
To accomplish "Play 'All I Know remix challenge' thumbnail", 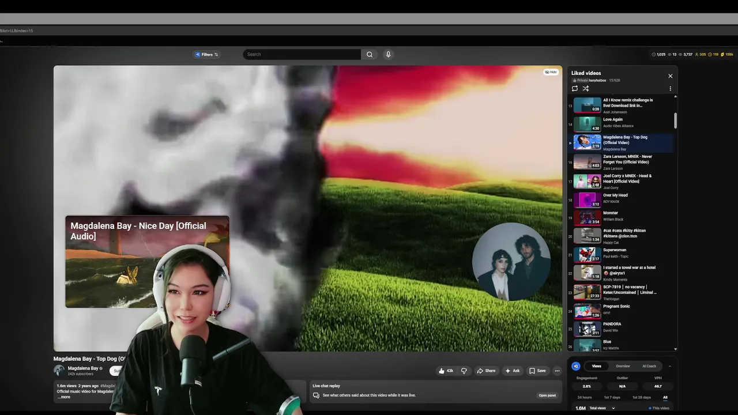I will [587, 105].
